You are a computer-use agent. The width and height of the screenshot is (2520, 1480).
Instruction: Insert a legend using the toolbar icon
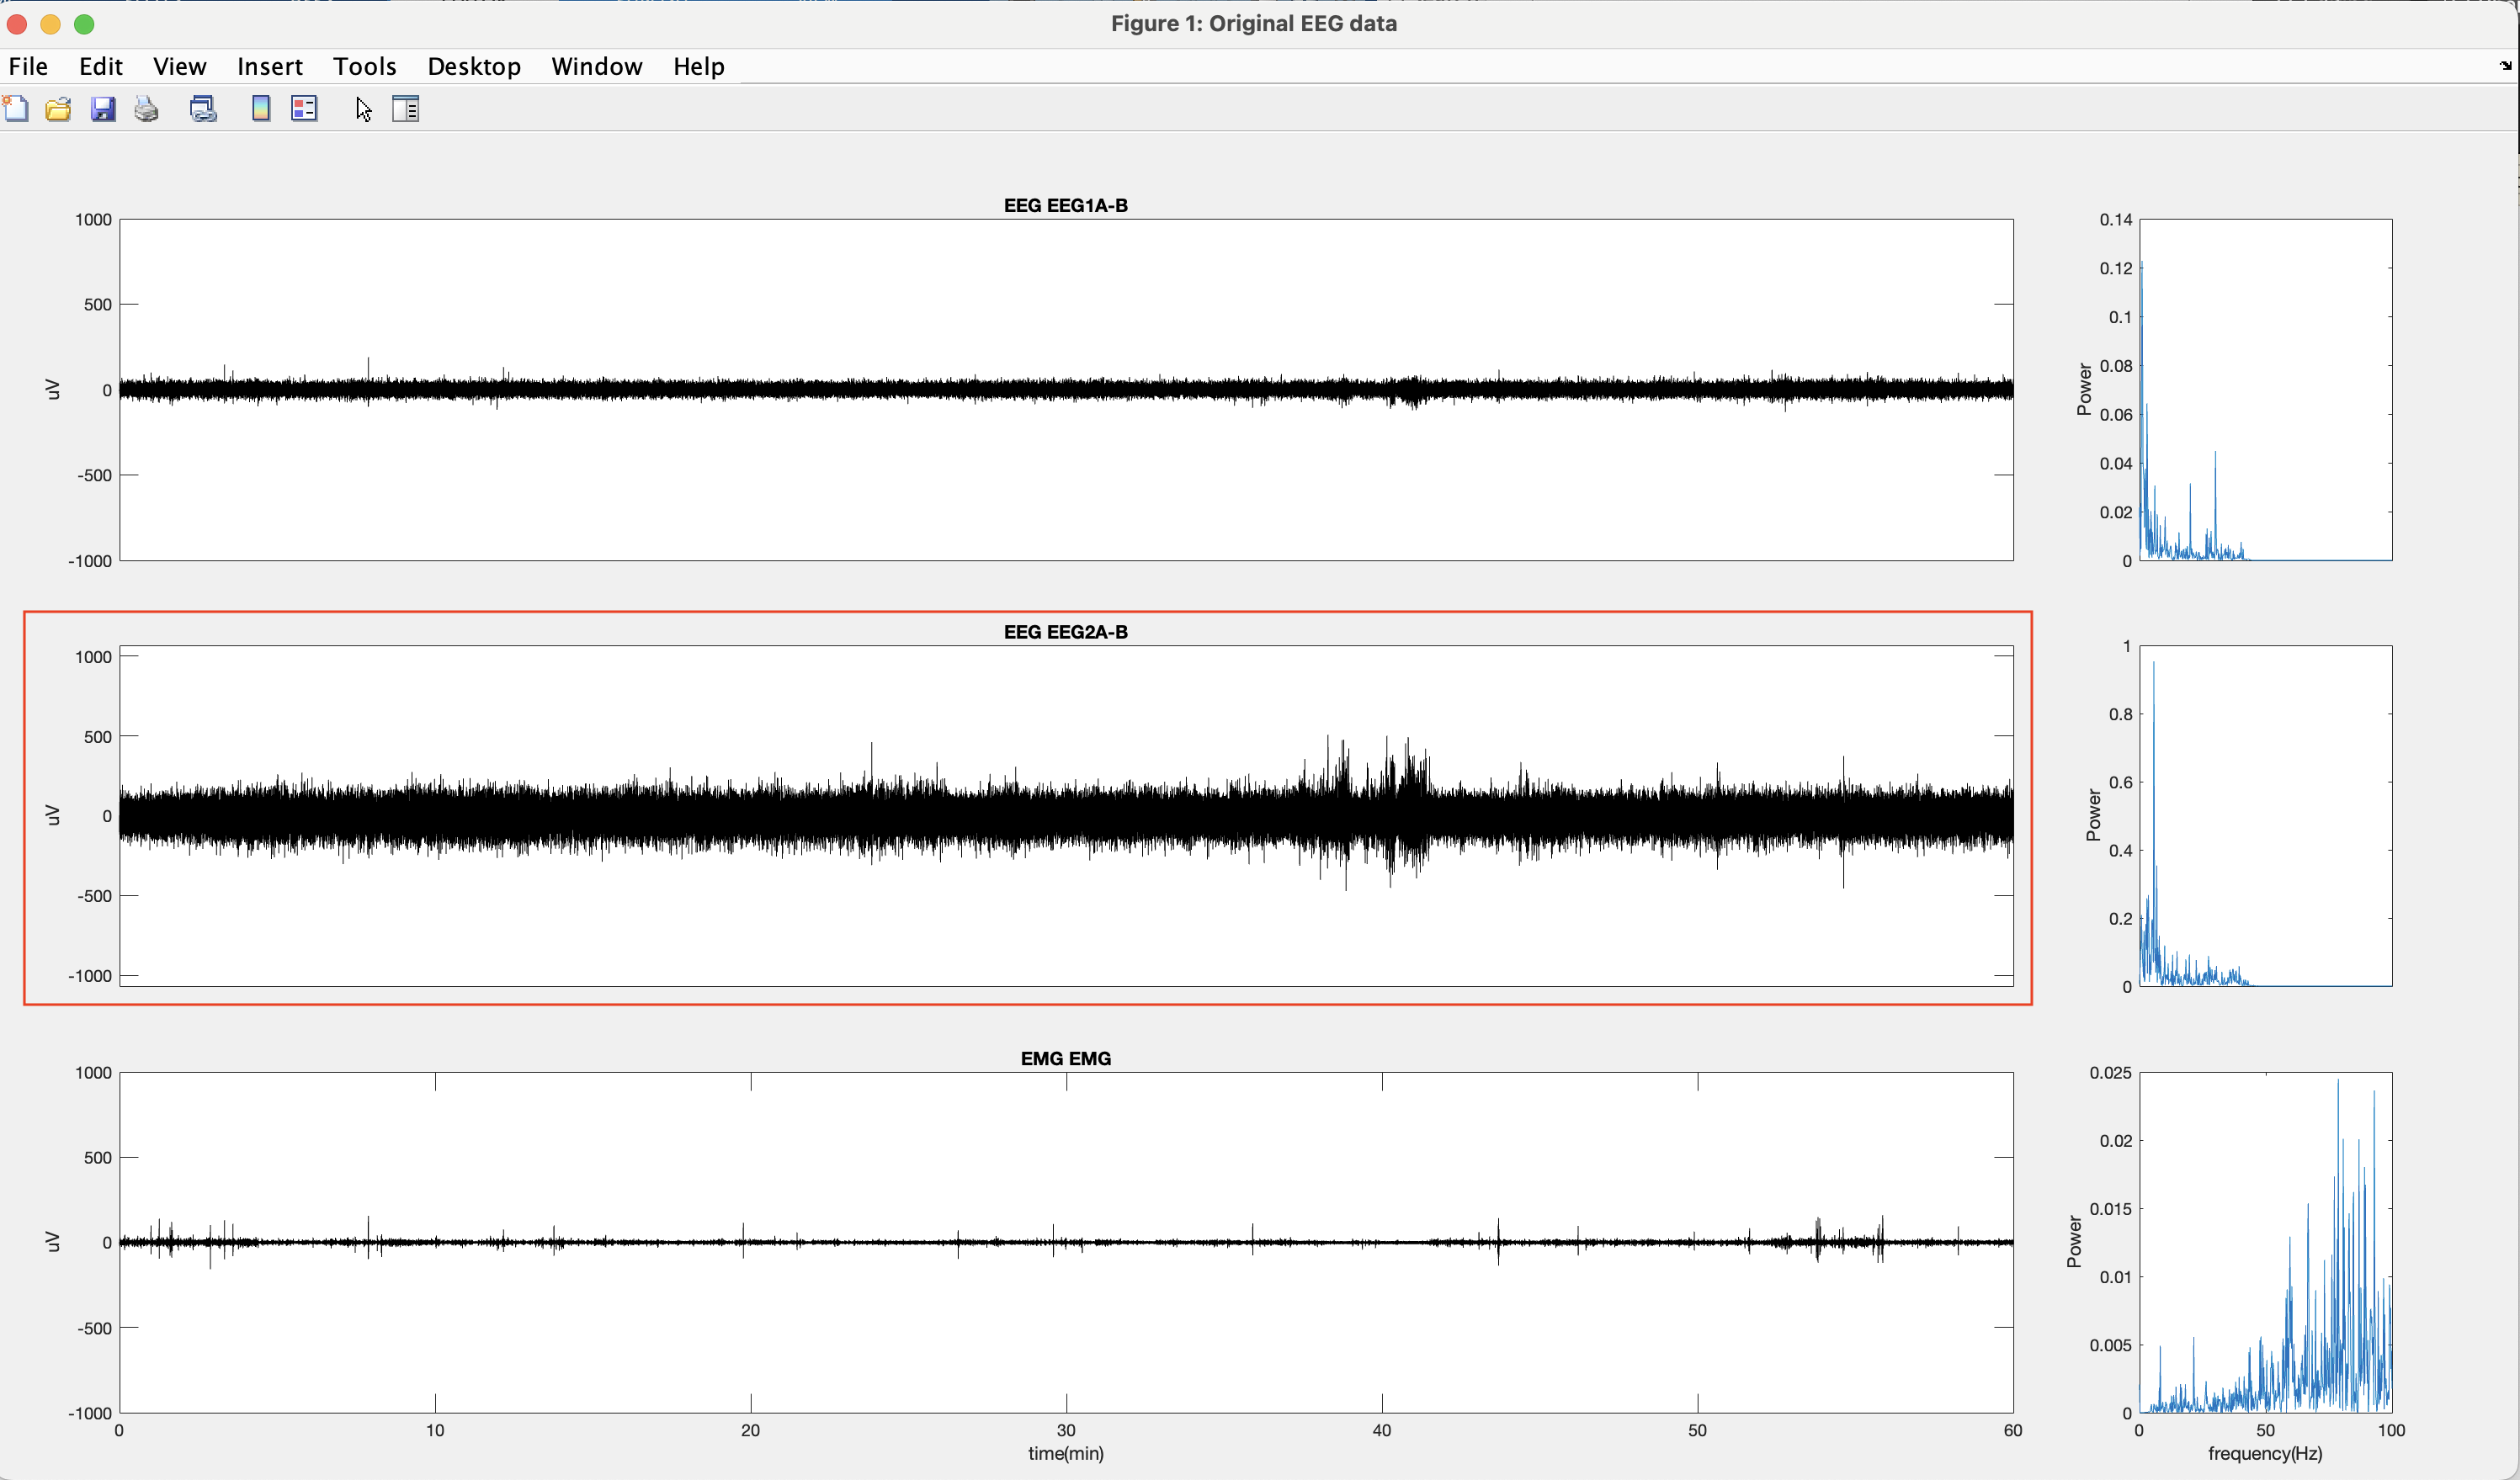pyautogui.click(x=304, y=108)
